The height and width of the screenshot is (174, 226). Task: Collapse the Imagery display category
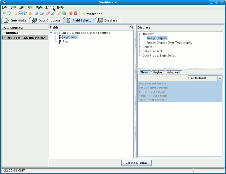[140, 34]
